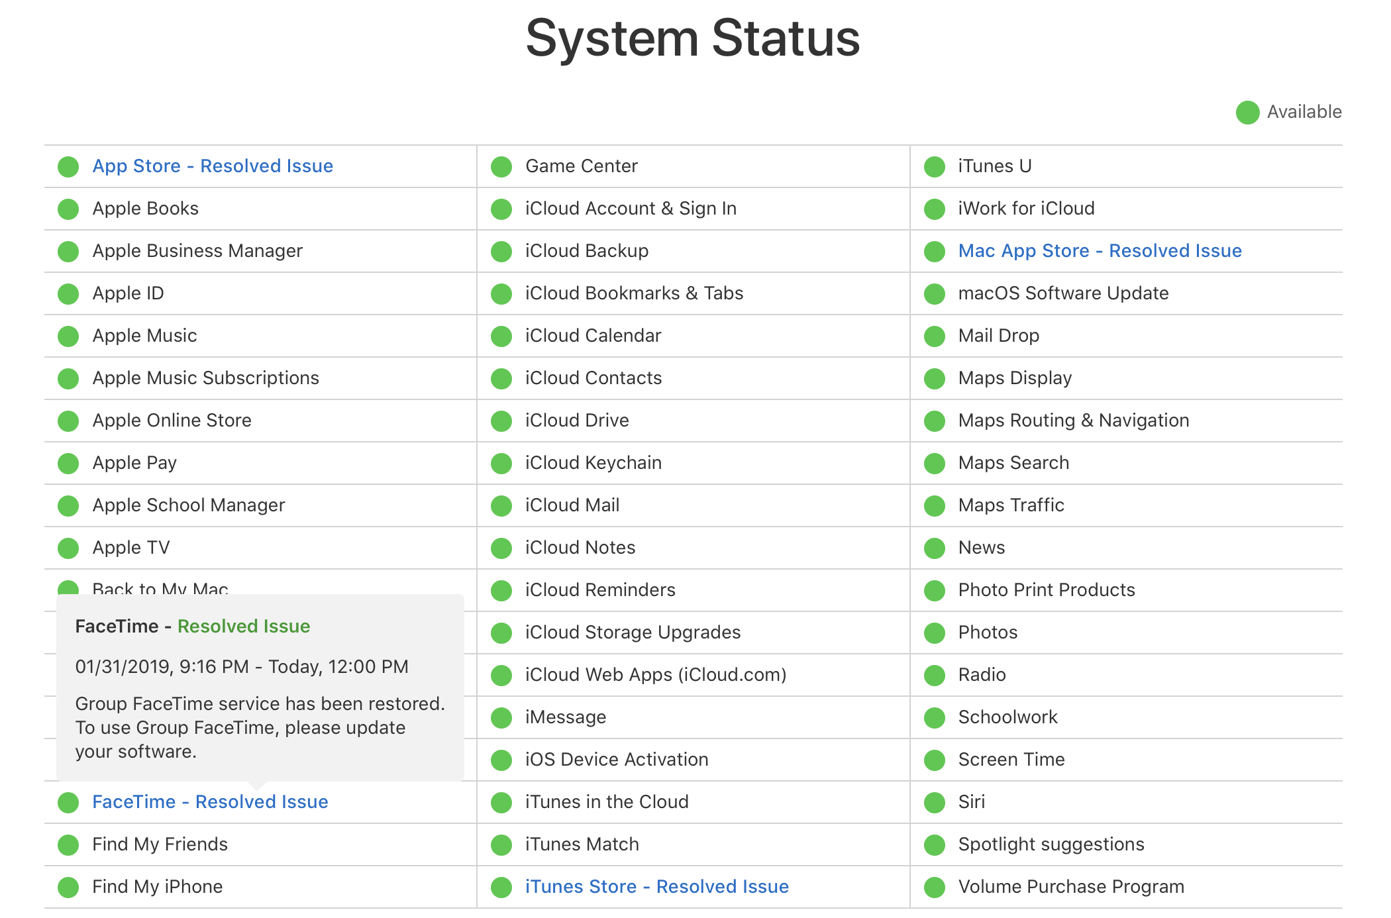Click the status dot beside iTunes U
The image size is (1391, 918).
934,167
